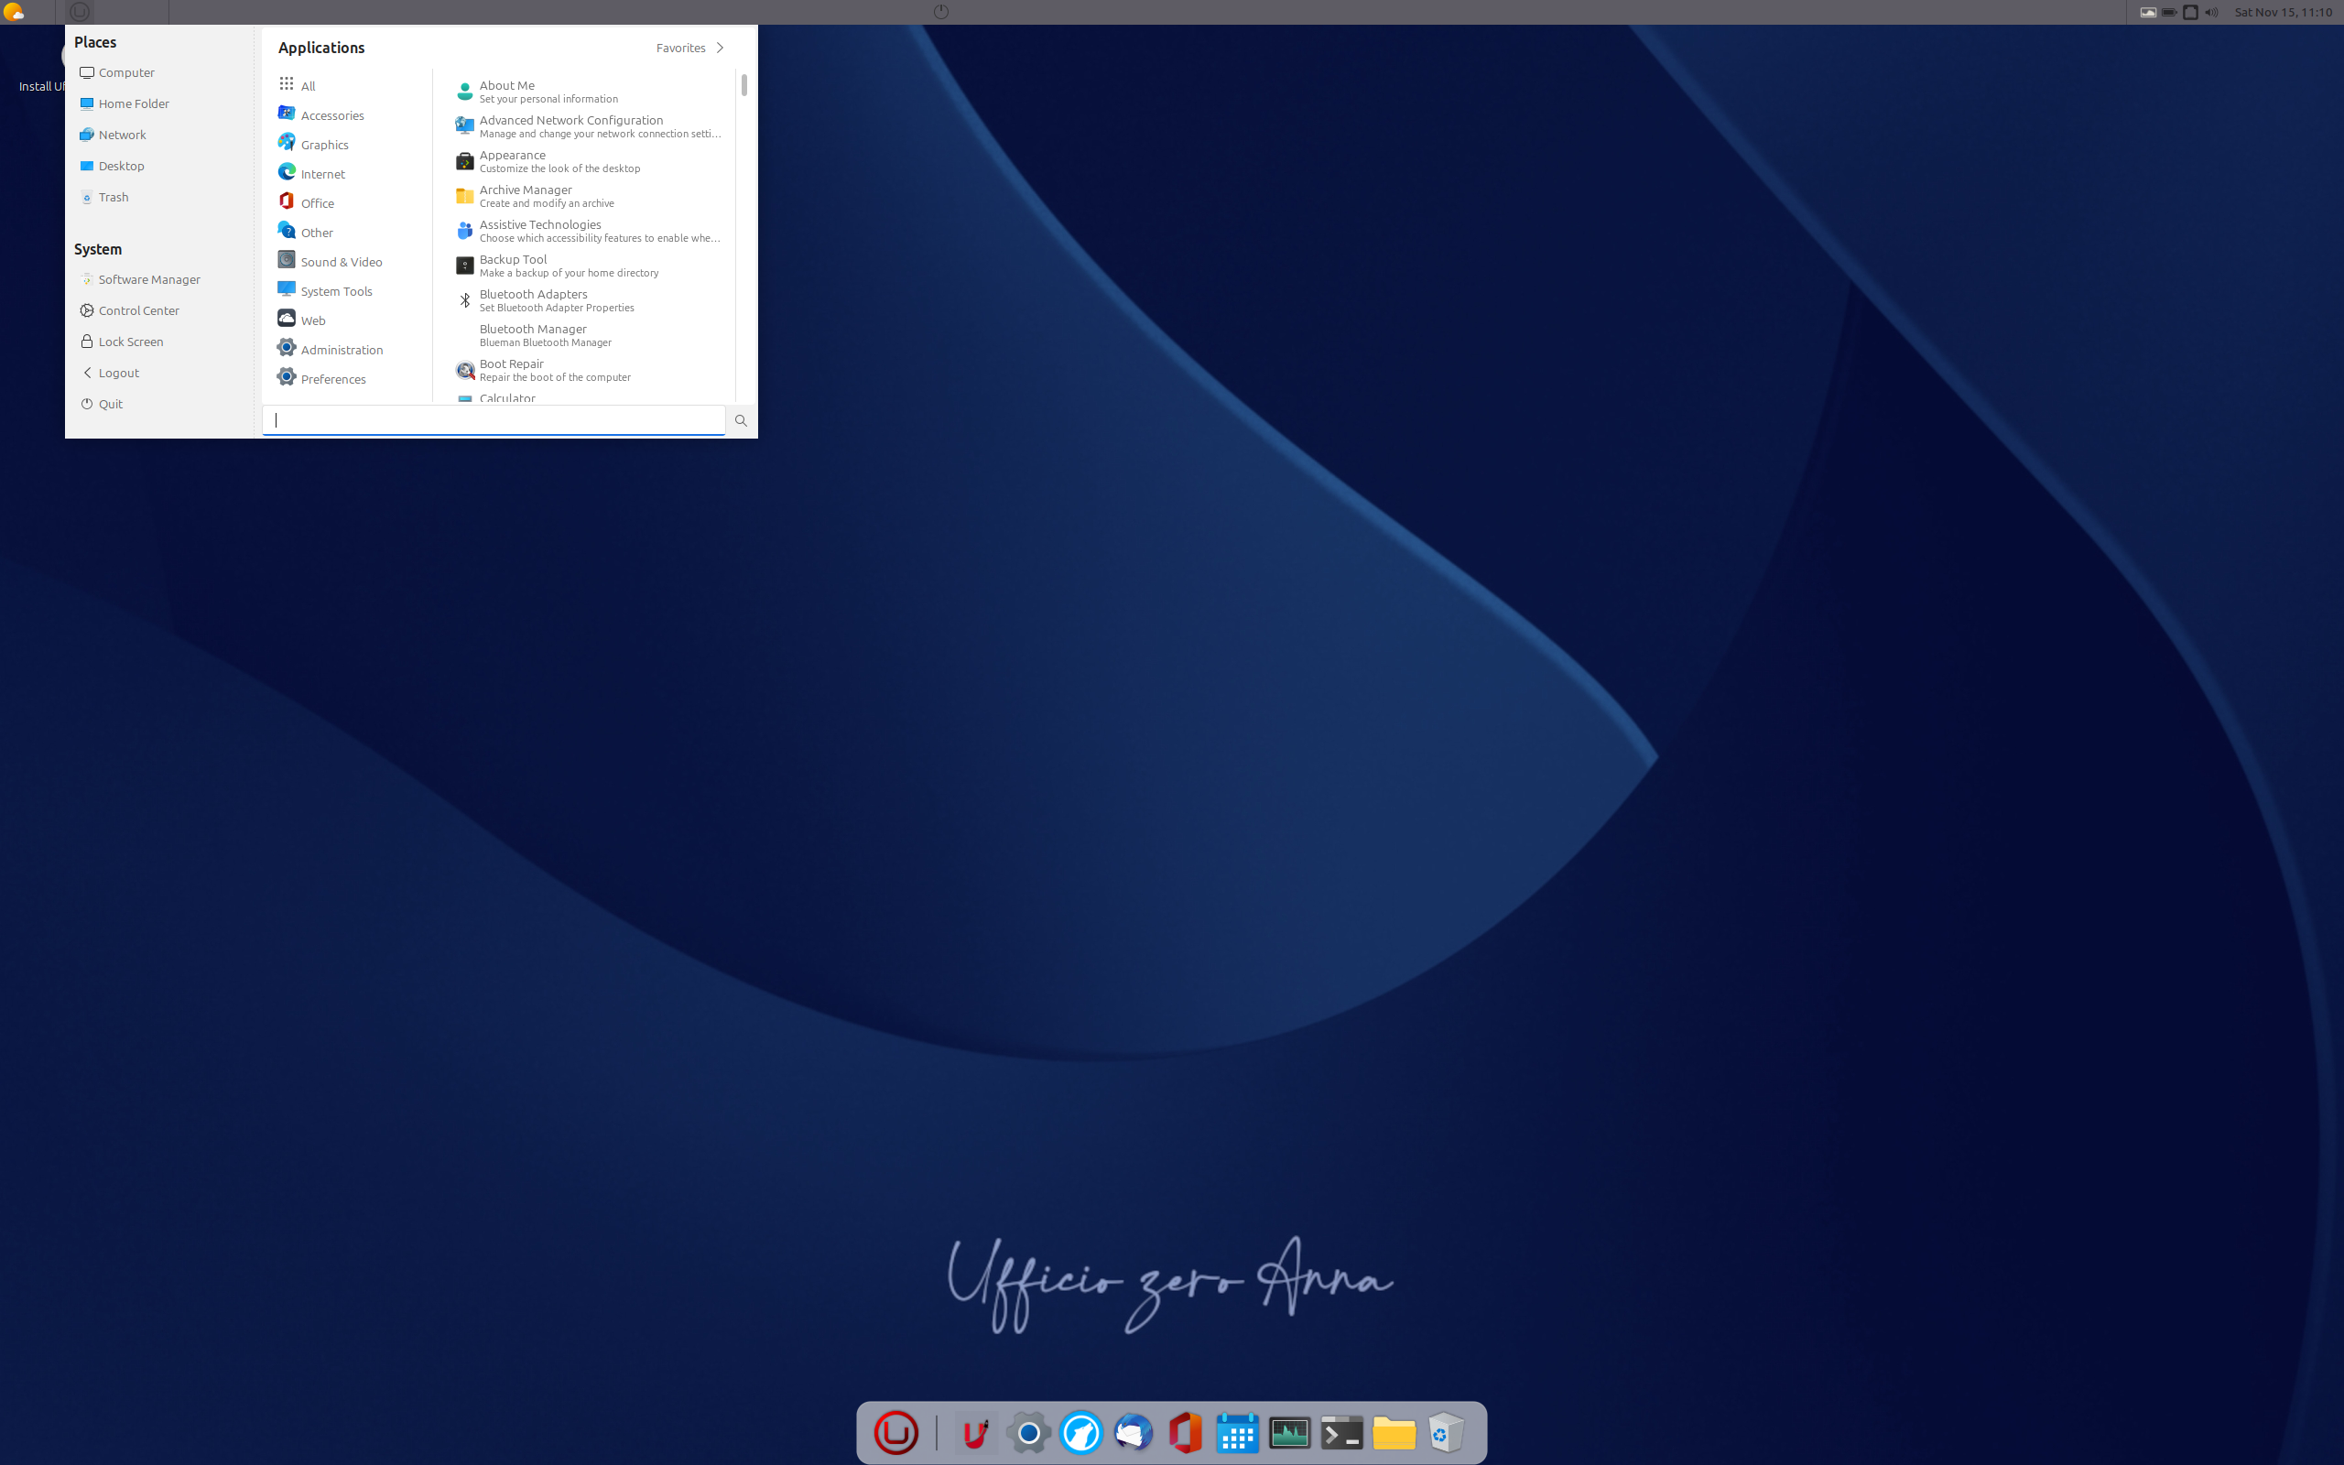Open the calendar app in the dock
This screenshot has height=1465, width=2344.
(1237, 1432)
